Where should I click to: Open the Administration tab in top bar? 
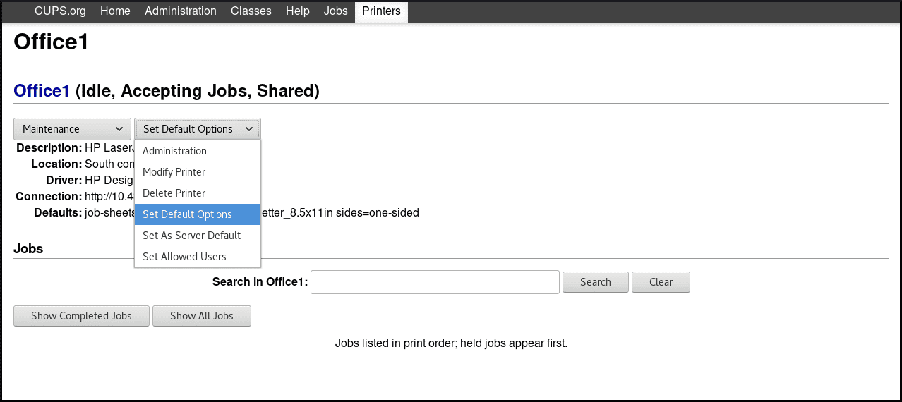181,11
